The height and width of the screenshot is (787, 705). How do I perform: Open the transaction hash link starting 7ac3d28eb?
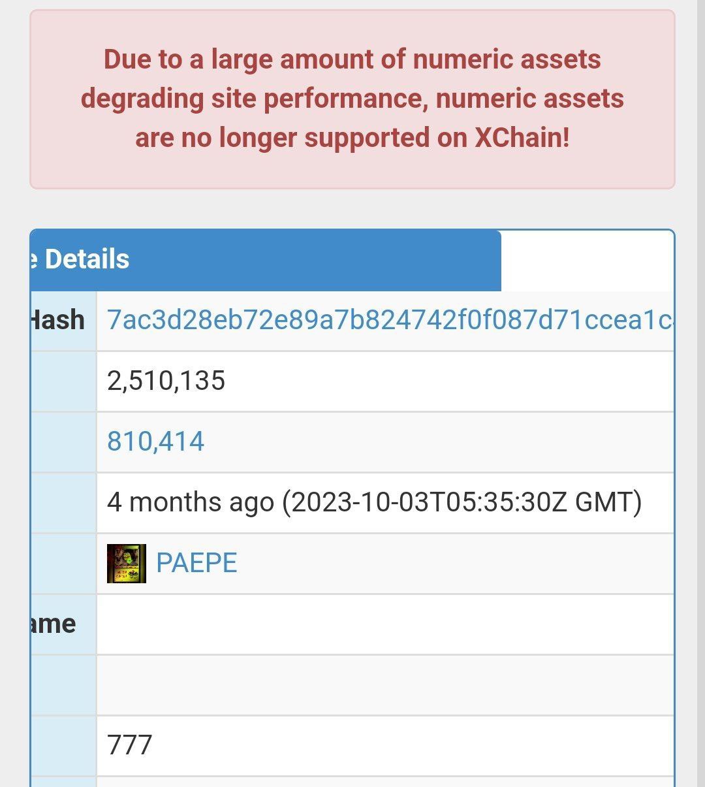click(390, 320)
